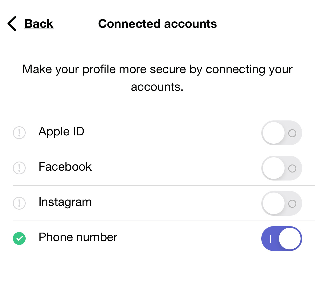Select the Apple ID row label

[61, 132]
